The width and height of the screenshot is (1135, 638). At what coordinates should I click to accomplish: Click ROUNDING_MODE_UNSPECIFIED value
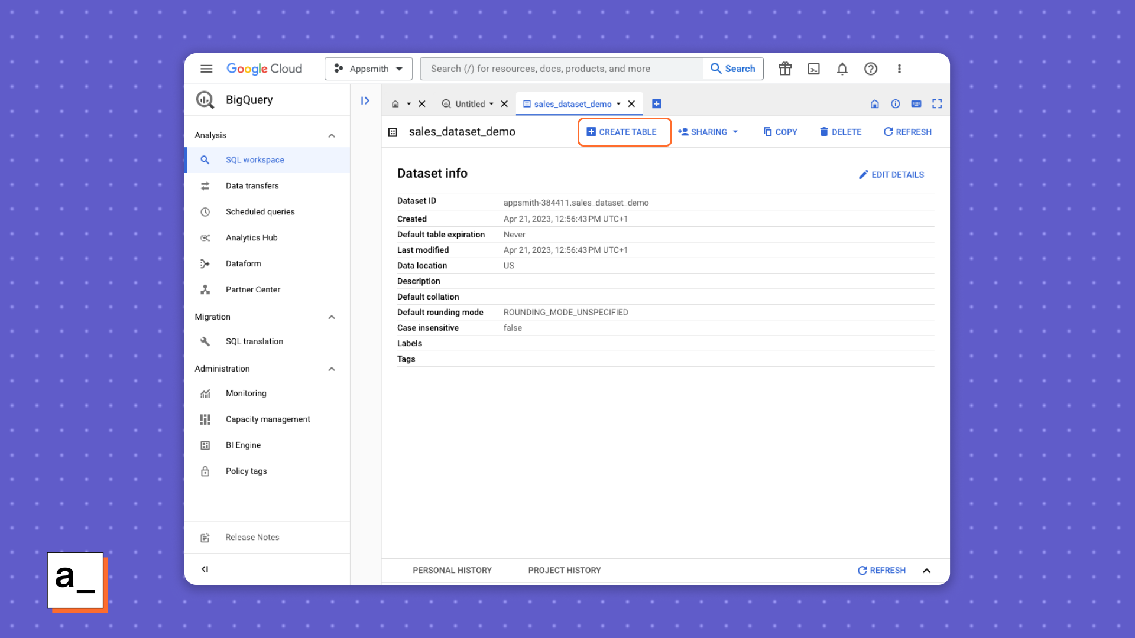click(566, 313)
